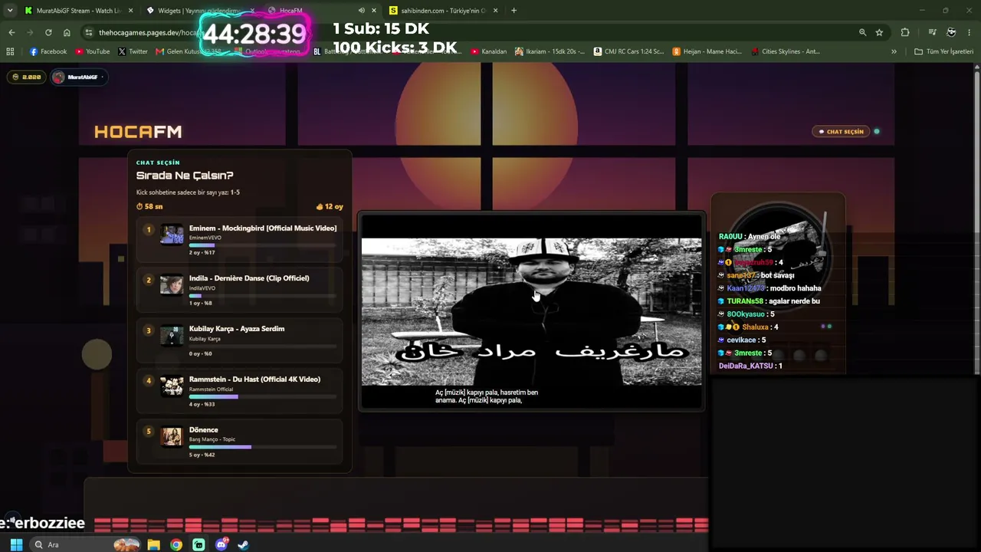Vote for Kubilay Karça - Ayaza Serdim
The image size is (981, 552).
coord(240,341)
